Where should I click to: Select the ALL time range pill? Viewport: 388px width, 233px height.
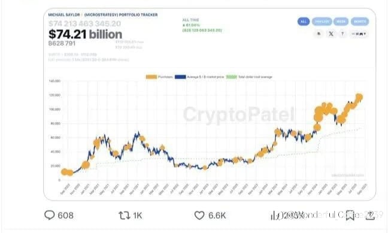(304, 22)
